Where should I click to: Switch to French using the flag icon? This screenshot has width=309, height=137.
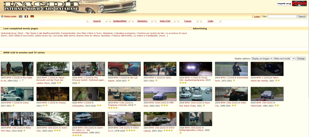(26, 17)
